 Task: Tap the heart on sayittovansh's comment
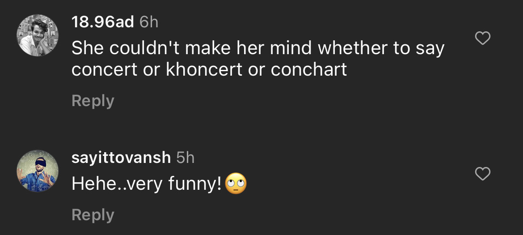tap(482, 174)
